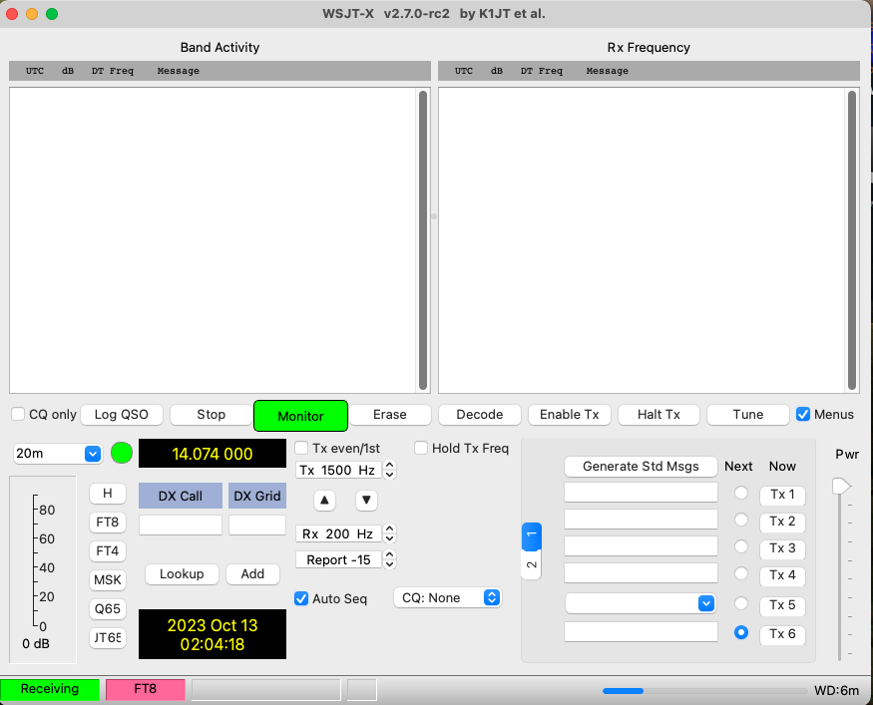Switch to message tab 2
The width and height of the screenshot is (873, 705).
click(531, 564)
